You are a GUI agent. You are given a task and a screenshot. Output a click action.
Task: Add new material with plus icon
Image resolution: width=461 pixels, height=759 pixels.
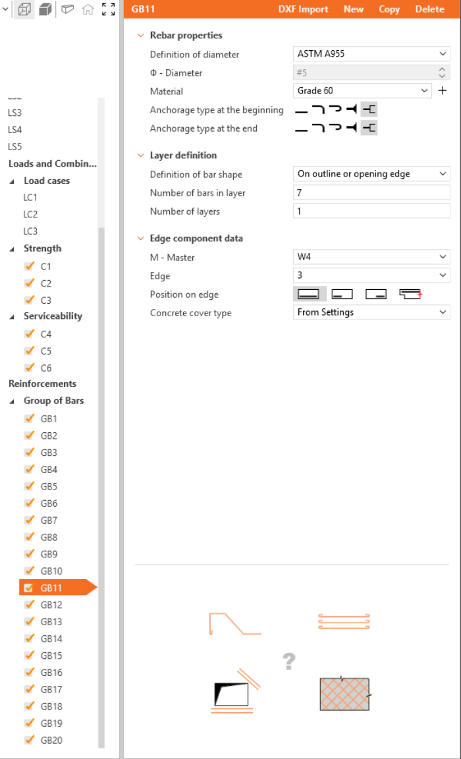(443, 91)
